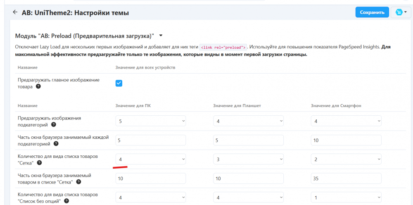Open Планшет dropdown for изображения подкатегорий

pyautogui.click(x=248, y=121)
